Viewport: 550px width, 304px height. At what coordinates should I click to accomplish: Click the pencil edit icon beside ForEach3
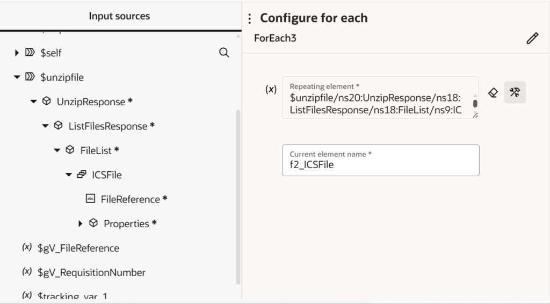coord(532,39)
